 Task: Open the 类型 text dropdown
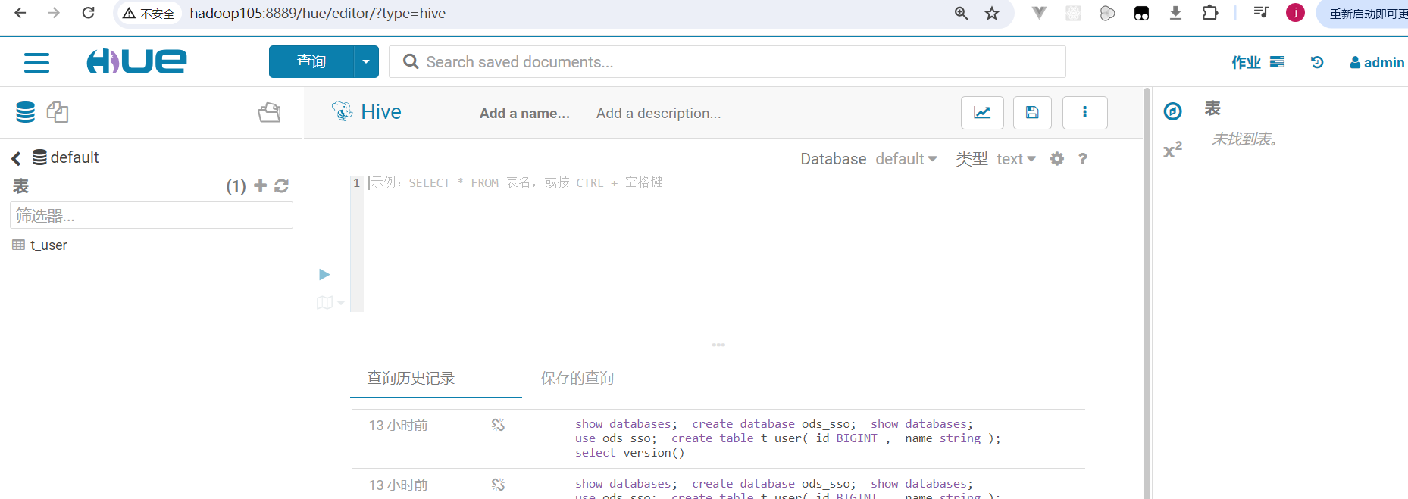1015,159
